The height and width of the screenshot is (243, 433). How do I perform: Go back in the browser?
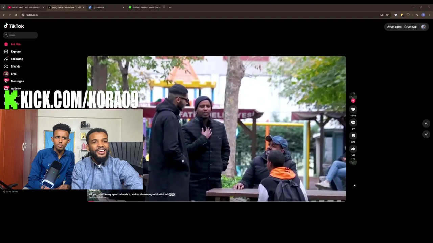[x=4, y=15]
